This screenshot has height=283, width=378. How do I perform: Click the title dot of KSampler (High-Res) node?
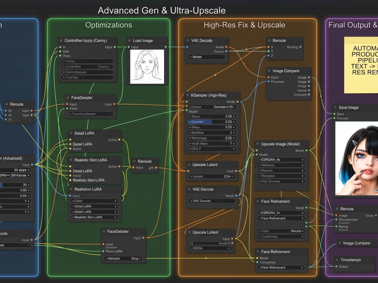pyautogui.click(x=187, y=95)
